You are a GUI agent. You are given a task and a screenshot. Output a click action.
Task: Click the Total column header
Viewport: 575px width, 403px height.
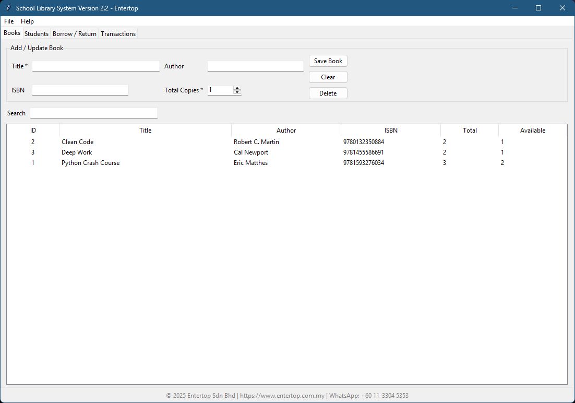point(470,131)
